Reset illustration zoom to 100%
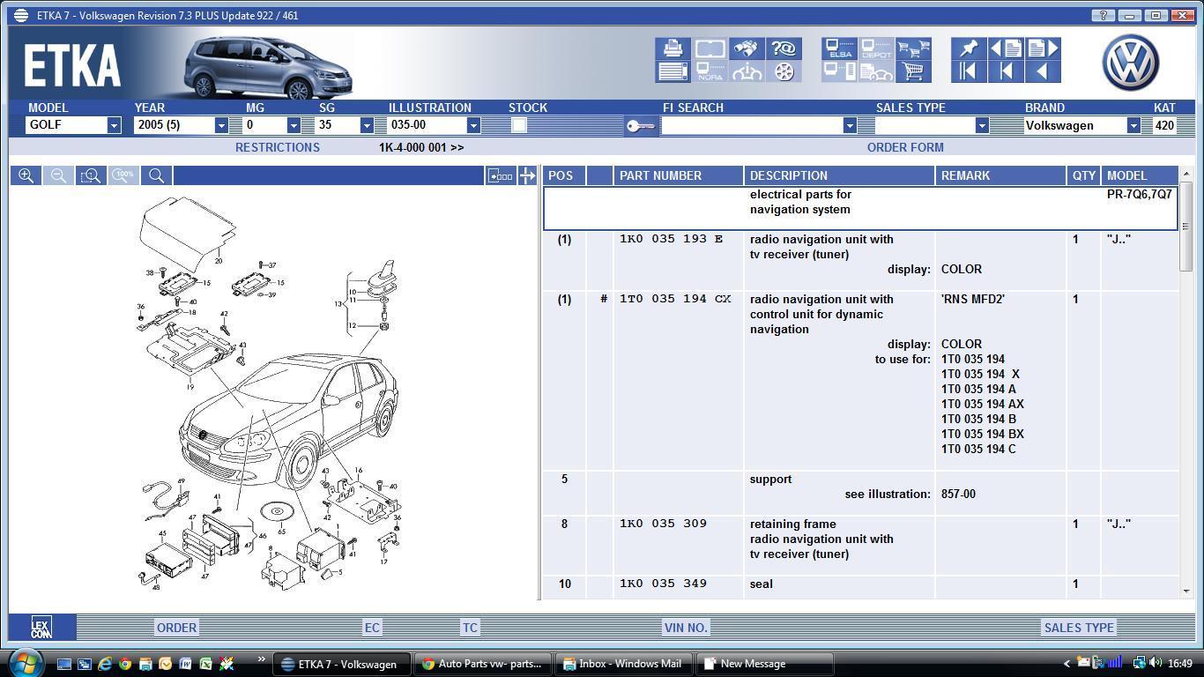This screenshot has height=677, width=1204. 123,175
